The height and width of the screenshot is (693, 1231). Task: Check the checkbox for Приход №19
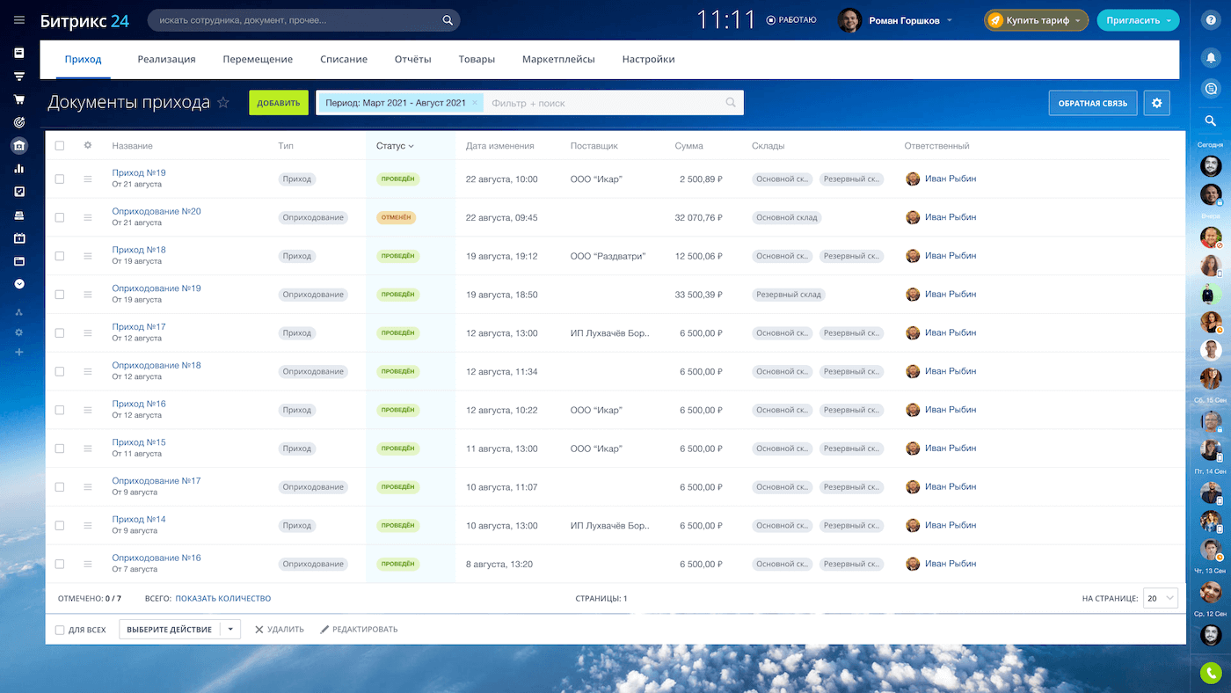[x=59, y=178]
